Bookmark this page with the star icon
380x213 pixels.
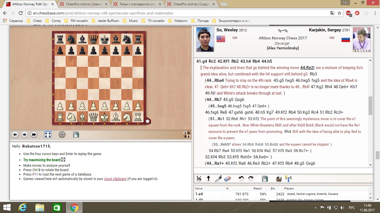[339, 13]
